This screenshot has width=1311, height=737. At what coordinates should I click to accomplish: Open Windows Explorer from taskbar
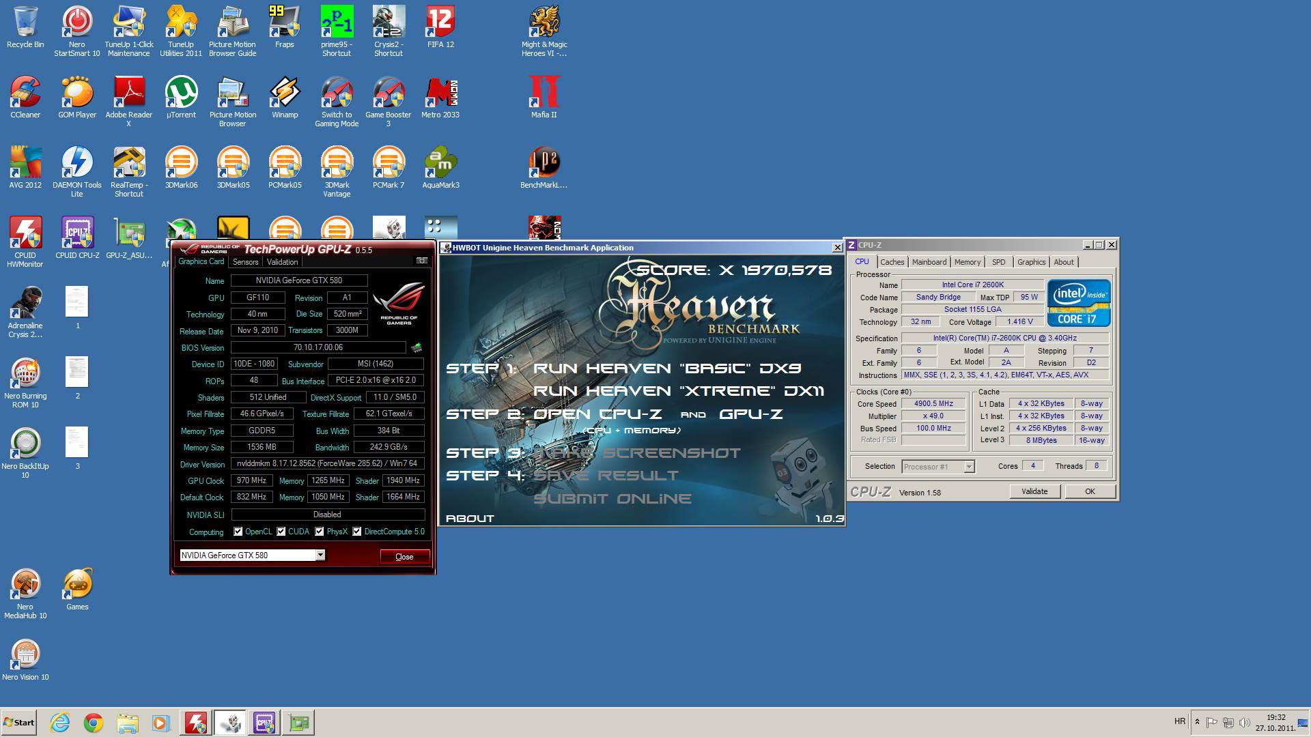coord(127,722)
